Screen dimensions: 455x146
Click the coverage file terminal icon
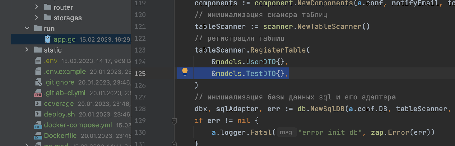pos(38,103)
